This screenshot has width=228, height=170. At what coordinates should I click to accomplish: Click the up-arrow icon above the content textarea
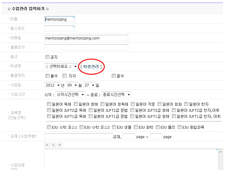(47, 145)
